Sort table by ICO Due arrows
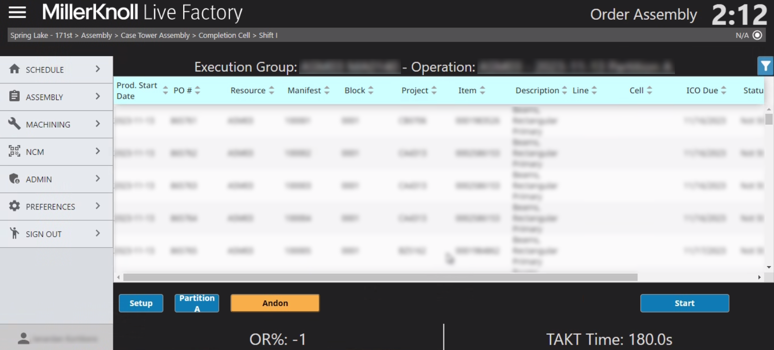 (724, 90)
